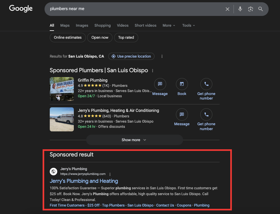This screenshot has width=280, height=214.
Task: Open three-dot menu next to location
Action: click(162, 57)
